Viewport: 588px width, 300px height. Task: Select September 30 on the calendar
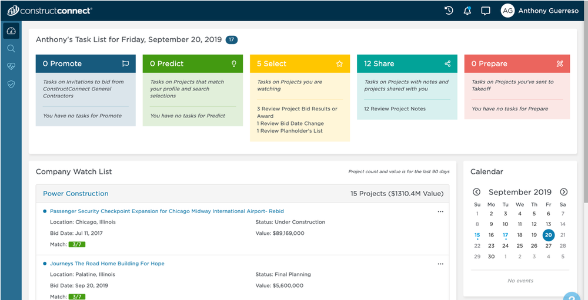click(x=491, y=257)
